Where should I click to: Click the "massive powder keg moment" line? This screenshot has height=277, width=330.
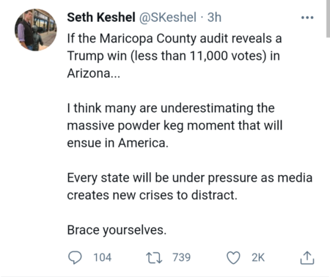click(175, 125)
